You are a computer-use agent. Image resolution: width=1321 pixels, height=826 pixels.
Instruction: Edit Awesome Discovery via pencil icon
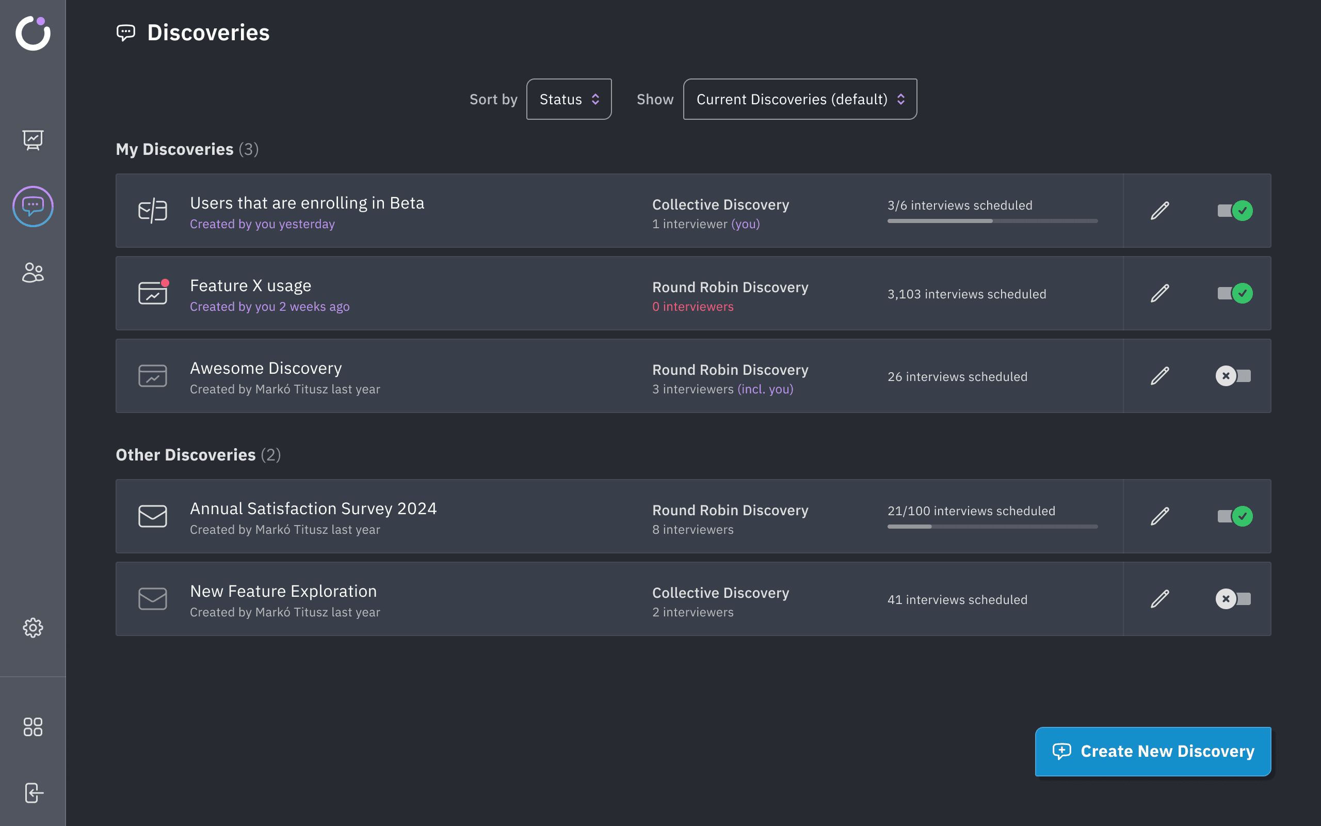1160,376
